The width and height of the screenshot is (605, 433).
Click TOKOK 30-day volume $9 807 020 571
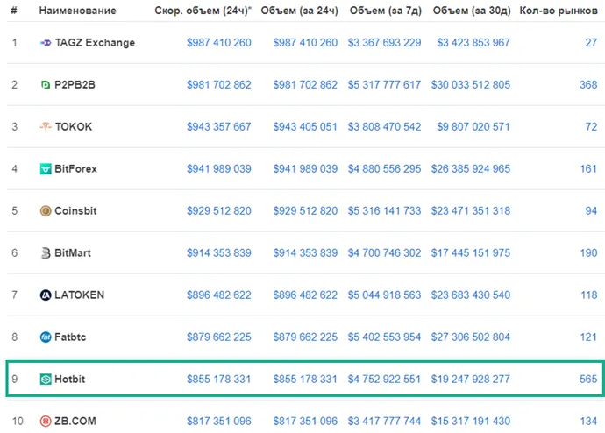point(473,127)
